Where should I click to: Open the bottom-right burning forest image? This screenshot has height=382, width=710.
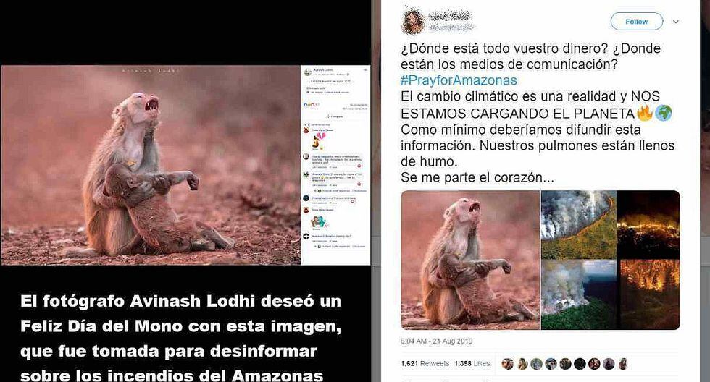pos(650,294)
